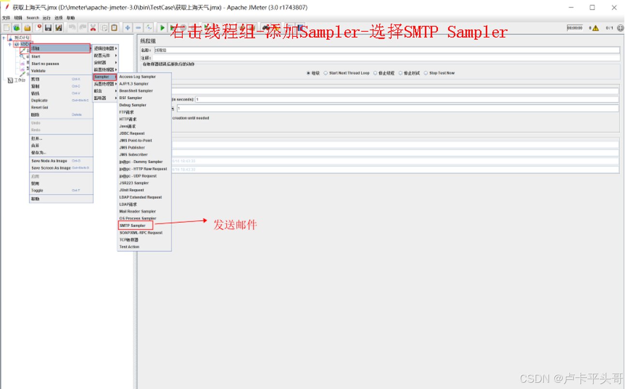Open the 帮助 Help menu bar item
This screenshot has height=389, width=625.
click(x=71, y=18)
